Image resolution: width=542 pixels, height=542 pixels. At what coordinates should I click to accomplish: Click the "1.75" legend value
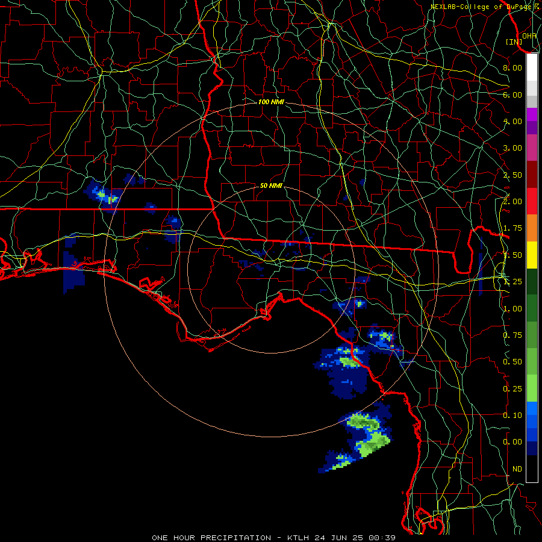[x=512, y=228]
